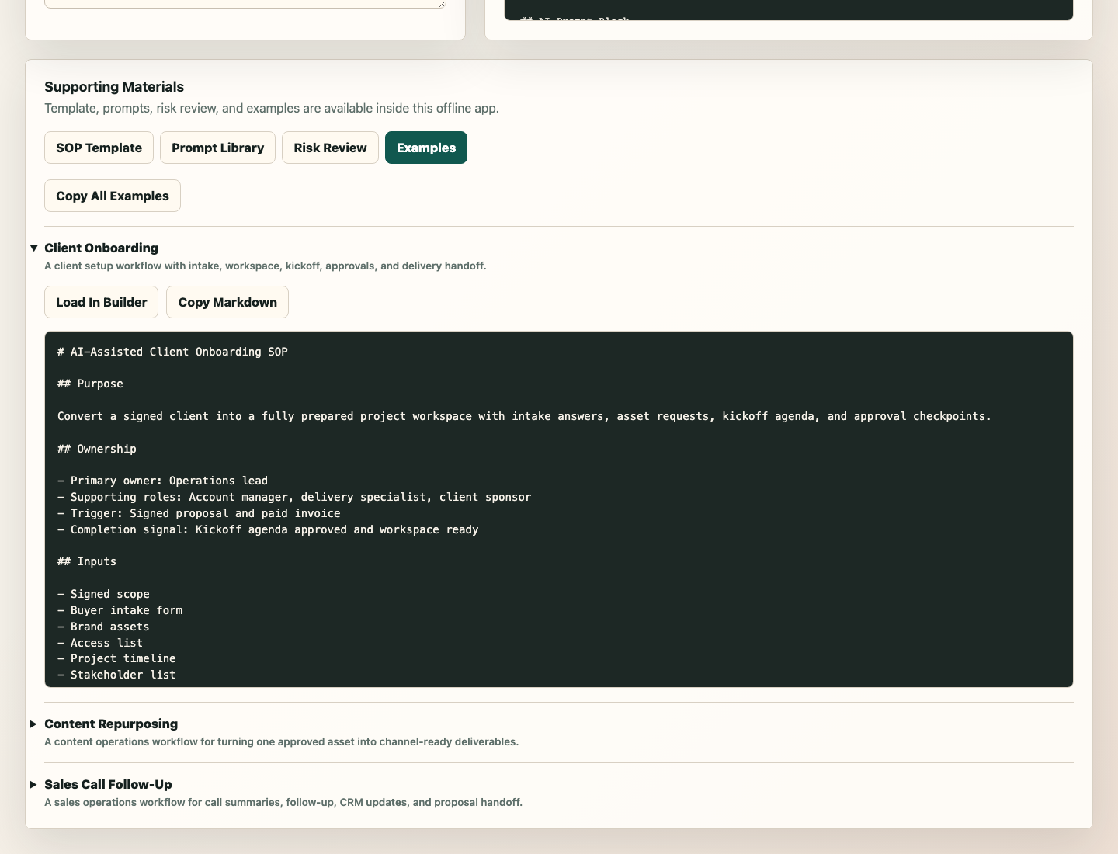The height and width of the screenshot is (854, 1118).
Task: Click the Sales Call Follow-Up description text
Action: click(283, 802)
